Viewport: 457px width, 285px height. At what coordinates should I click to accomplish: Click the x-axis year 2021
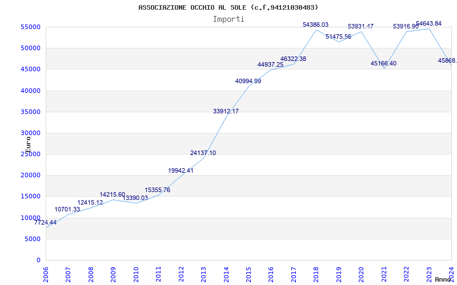click(384, 274)
